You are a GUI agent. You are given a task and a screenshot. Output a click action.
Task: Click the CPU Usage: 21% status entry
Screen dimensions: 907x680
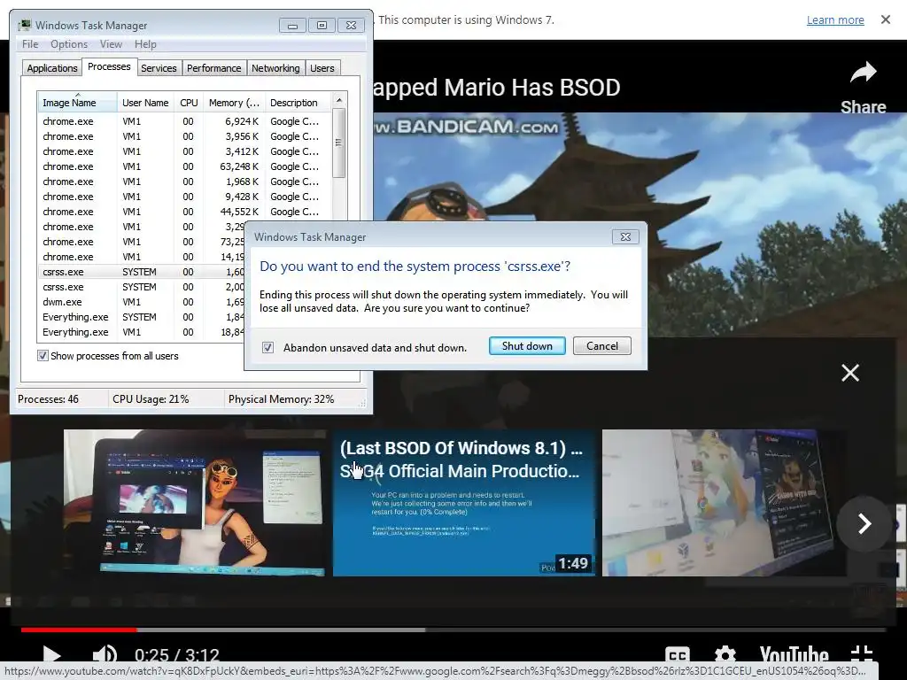coord(151,399)
